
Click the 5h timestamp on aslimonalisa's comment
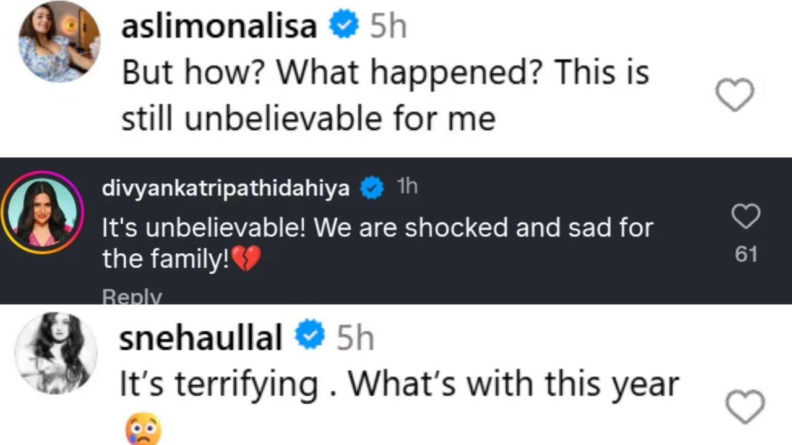[388, 27]
